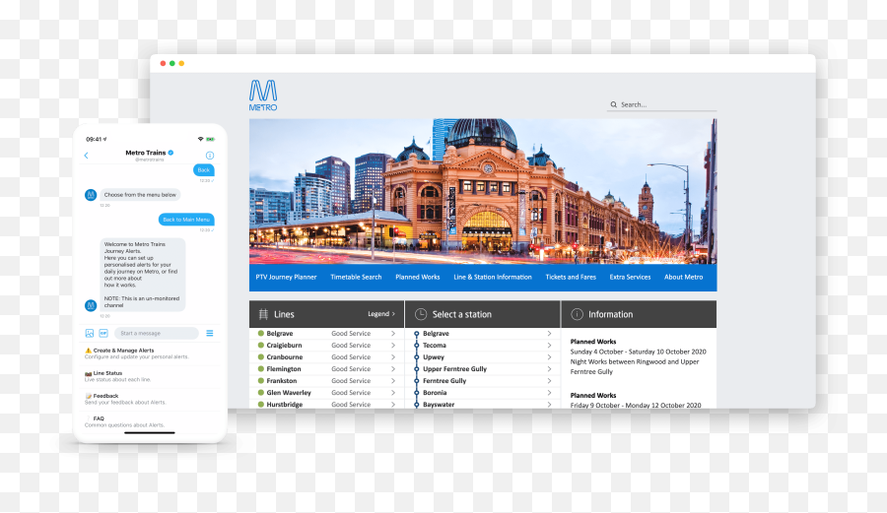The height and width of the screenshot is (513, 887).
Task: Tap the phone battery status icon
Action: coord(211,139)
